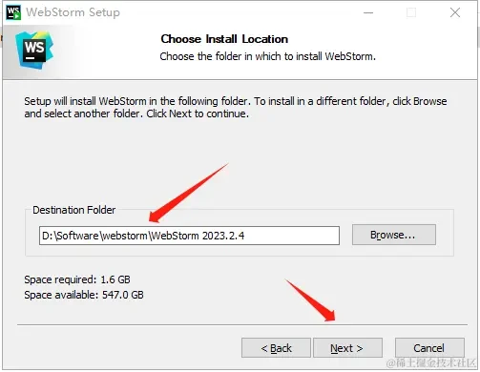Click the Browse... button
This screenshot has height=372, width=480.
tap(394, 235)
